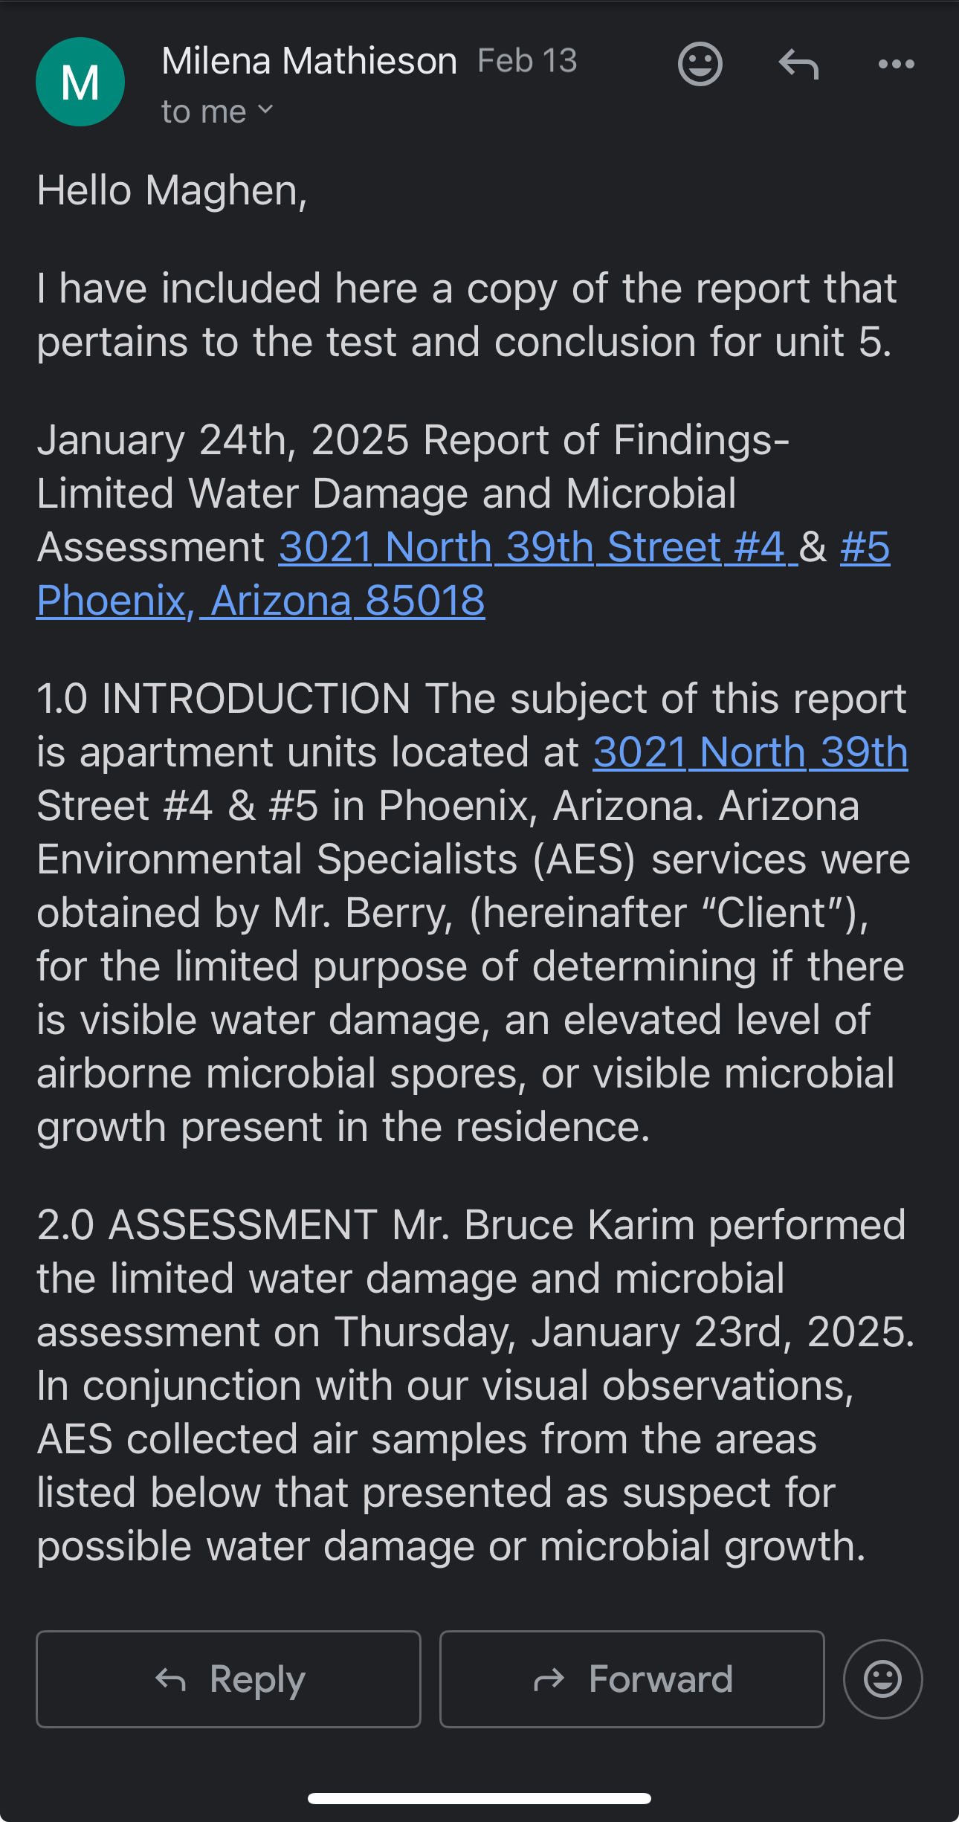
Task: Tap the arrow icon inside Forward button
Action: point(549,1679)
